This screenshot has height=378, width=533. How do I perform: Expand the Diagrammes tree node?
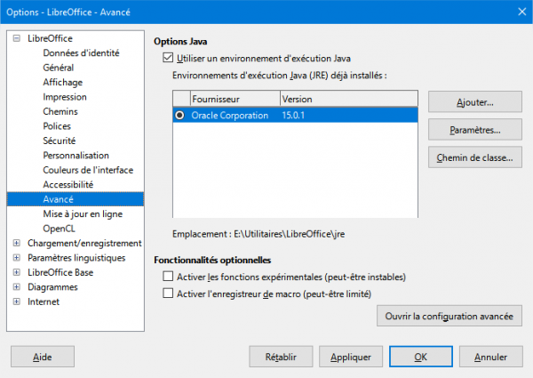(16, 287)
